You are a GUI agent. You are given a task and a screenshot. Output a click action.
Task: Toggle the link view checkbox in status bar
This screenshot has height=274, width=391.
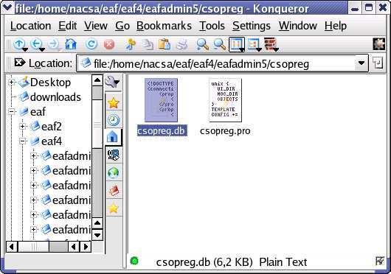click(380, 261)
